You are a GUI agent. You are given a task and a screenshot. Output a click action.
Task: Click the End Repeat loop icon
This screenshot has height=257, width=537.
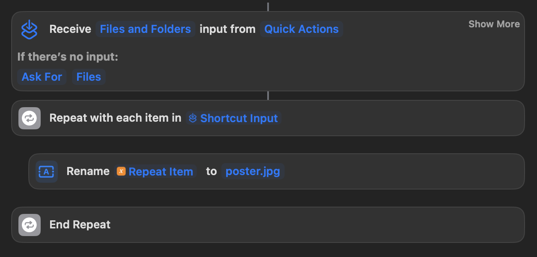click(29, 225)
